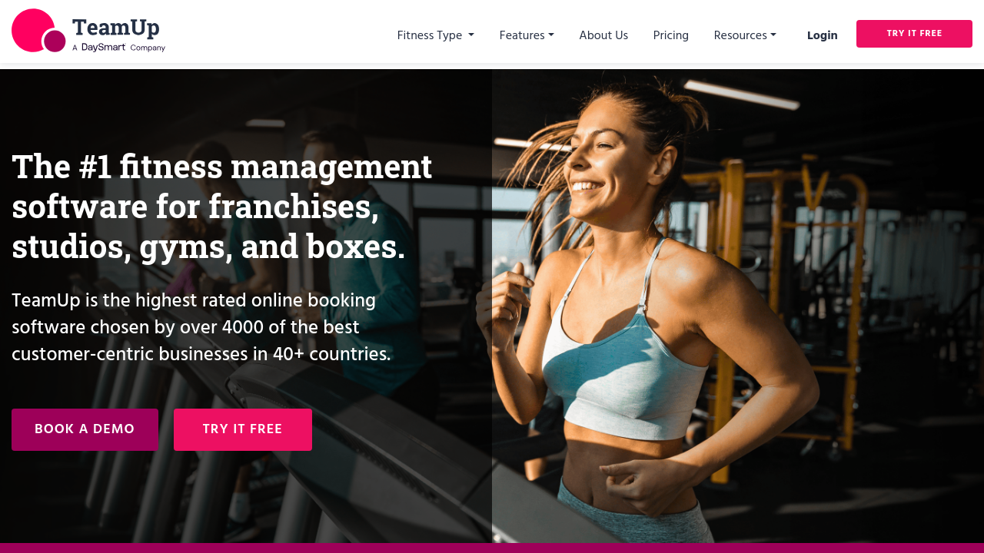984x553 pixels.
Task: Click the magenta banner strip at page bottom
Action: tap(492, 548)
